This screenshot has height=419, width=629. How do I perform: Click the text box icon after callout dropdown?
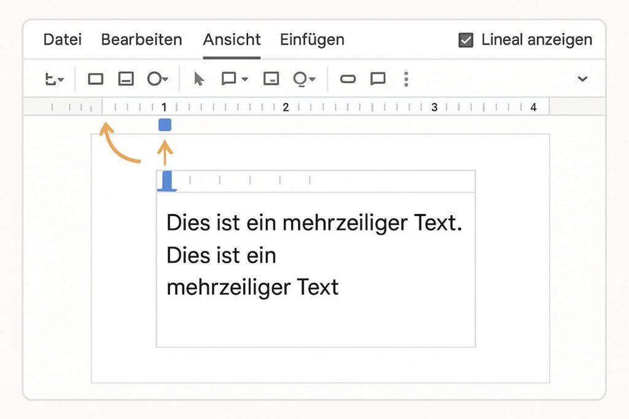coord(271,79)
